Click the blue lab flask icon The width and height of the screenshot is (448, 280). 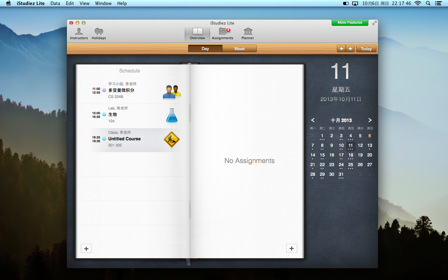(172, 115)
